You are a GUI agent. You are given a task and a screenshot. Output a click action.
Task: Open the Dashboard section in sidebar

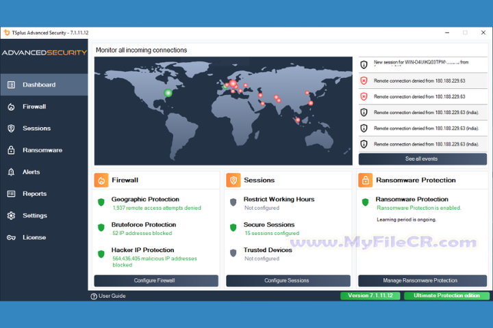(x=44, y=85)
